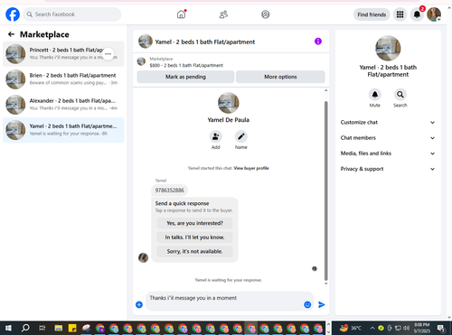Screen dimensions: 452x335
Task: Mute the conversation with bell icon
Action: [x=375, y=95]
